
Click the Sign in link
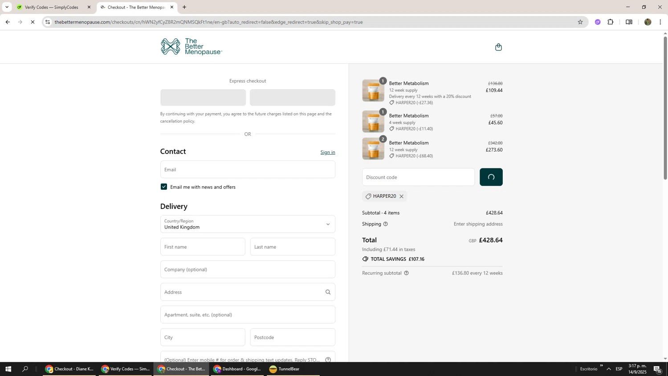[328, 152]
